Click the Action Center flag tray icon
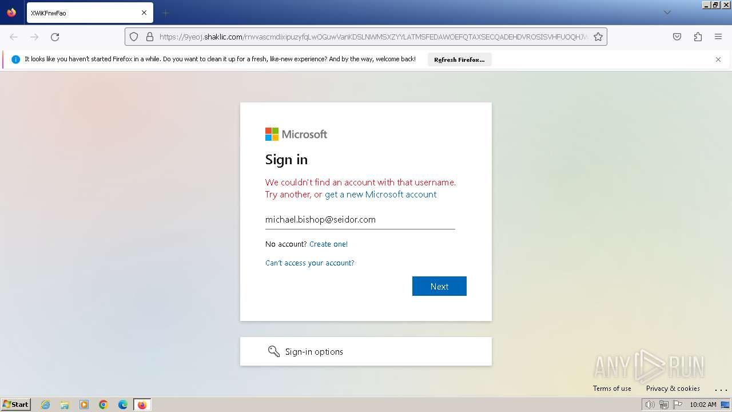The image size is (732, 412). pyautogui.click(x=678, y=405)
